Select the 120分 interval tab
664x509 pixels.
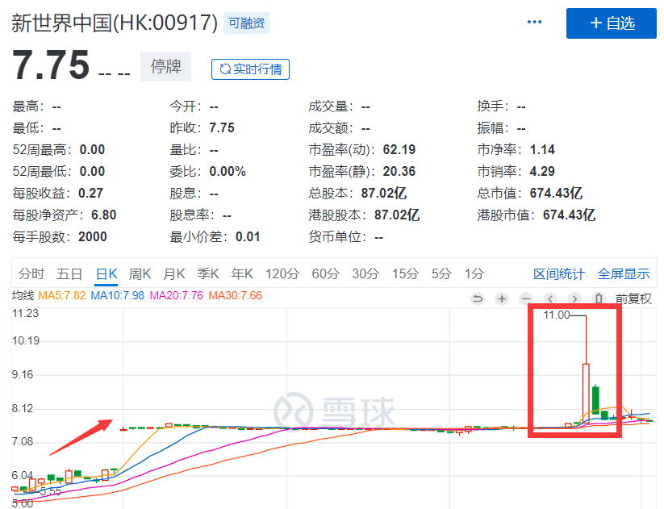(x=282, y=274)
